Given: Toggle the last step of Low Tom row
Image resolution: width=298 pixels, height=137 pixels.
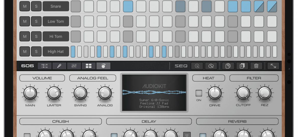Looking at the screenshot, I should (x=272, y=21).
